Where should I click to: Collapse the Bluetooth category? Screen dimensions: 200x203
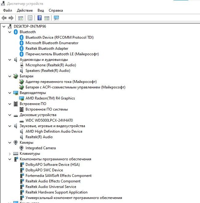pos(10,32)
